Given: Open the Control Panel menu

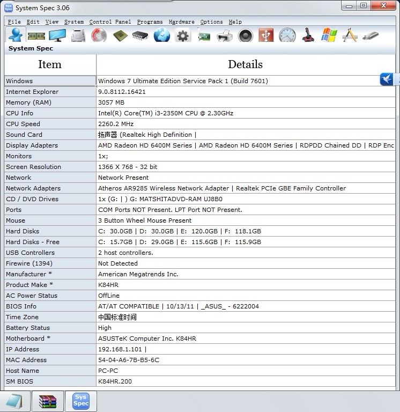Looking at the screenshot, I should [x=110, y=22].
